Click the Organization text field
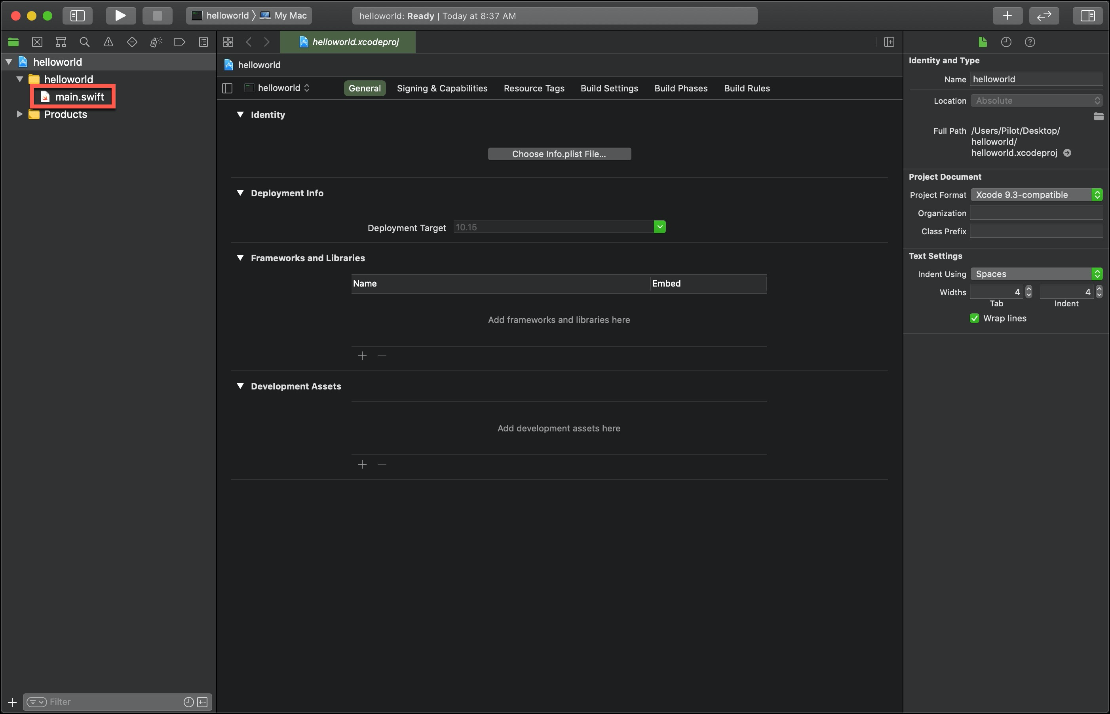Viewport: 1110px width, 714px height. [x=1036, y=213]
